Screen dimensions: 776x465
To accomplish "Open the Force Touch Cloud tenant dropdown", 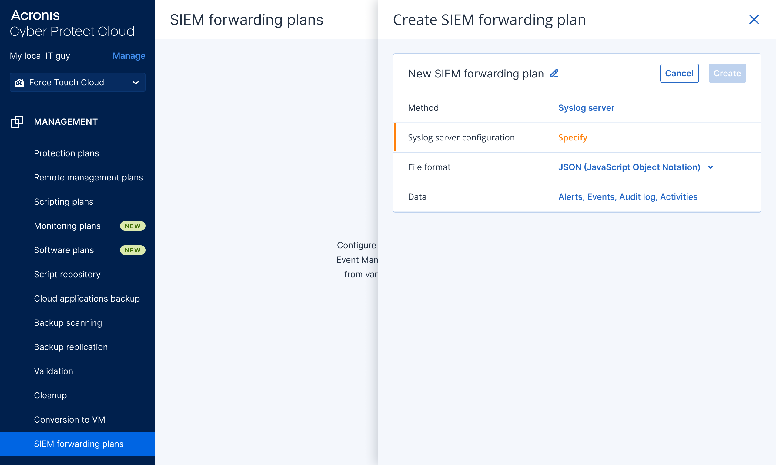I will [135, 82].
